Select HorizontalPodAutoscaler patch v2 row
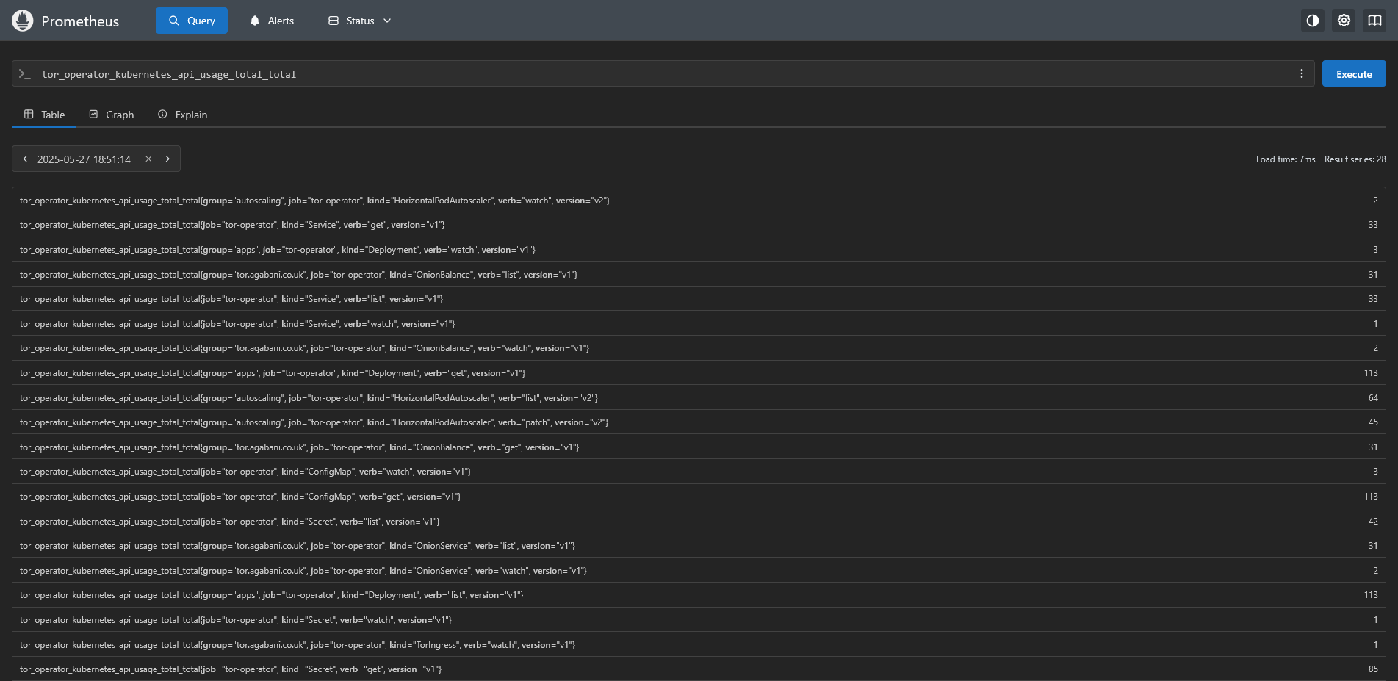1398x681 pixels. (x=699, y=422)
